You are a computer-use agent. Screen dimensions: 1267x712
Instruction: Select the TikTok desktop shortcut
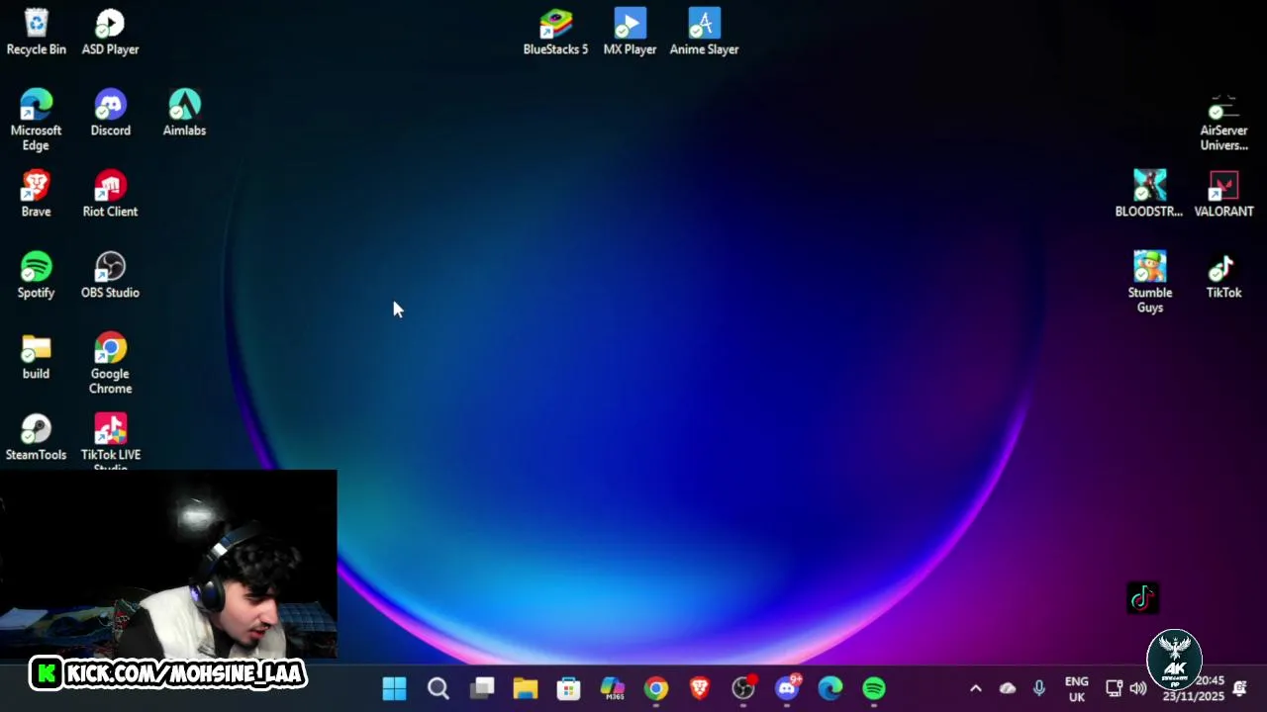[x=1223, y=275]
